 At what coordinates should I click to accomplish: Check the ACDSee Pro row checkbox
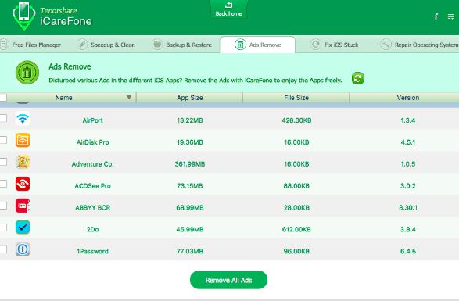[x=3, y=184]
